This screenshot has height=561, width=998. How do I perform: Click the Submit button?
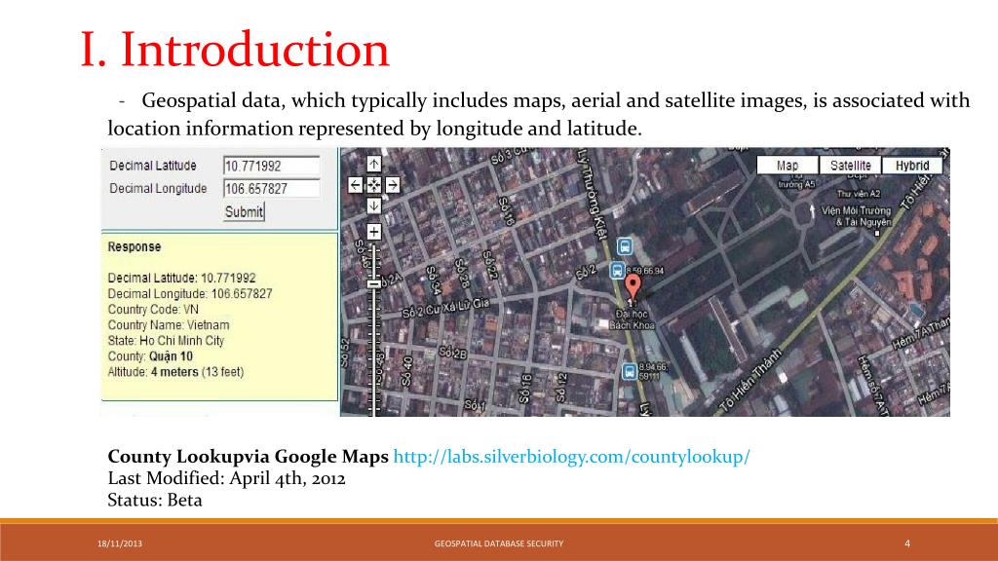coord(244,211)
